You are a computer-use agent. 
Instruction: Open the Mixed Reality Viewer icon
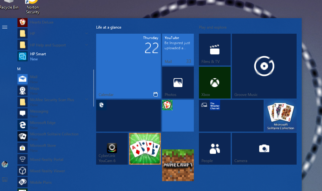click(23, 171)
